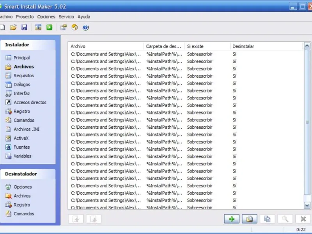Click the compile installer toolbar icon
312x234 pixels.
38,27
